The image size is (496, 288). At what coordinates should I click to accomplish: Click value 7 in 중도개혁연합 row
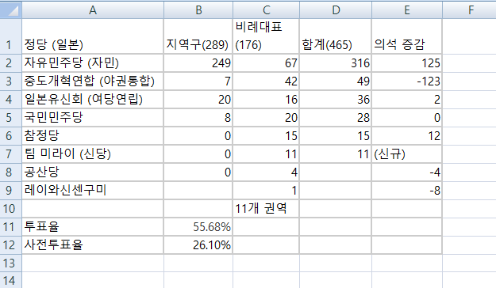[x=198, y=81]
